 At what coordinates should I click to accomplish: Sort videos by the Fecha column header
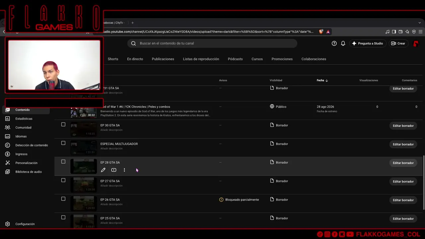click(322, 80)
